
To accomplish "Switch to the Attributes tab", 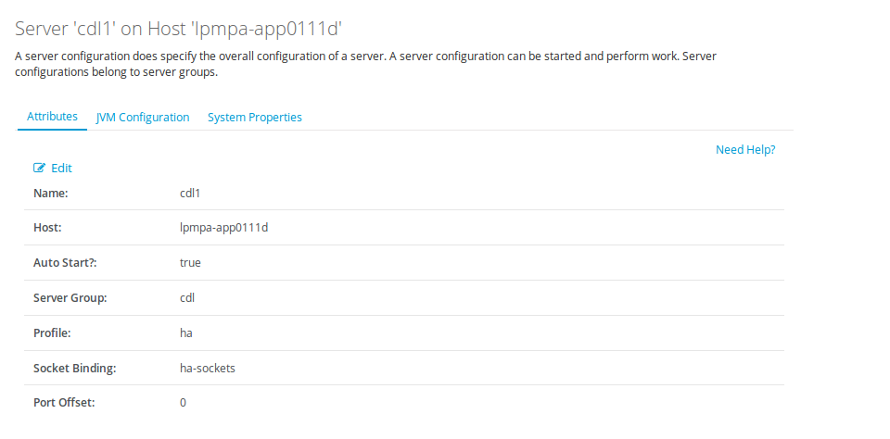I will point(52,117).
